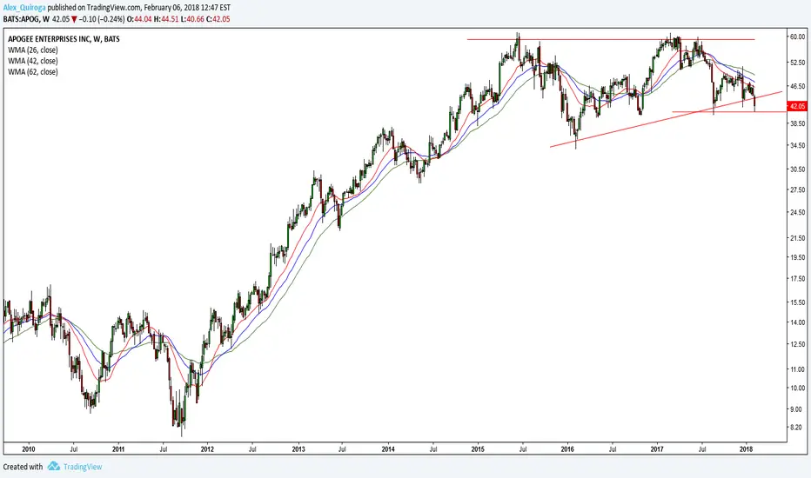Screen dimensions: 811x478
Task: Click the red down-arrow change indicator
Action: 75,19
